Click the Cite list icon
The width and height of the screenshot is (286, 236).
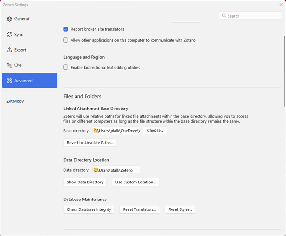pyautogui.click(x=10, y=65)
